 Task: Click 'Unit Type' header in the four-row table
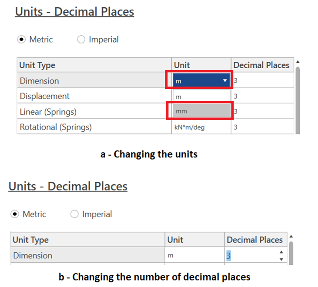point(37,65)
